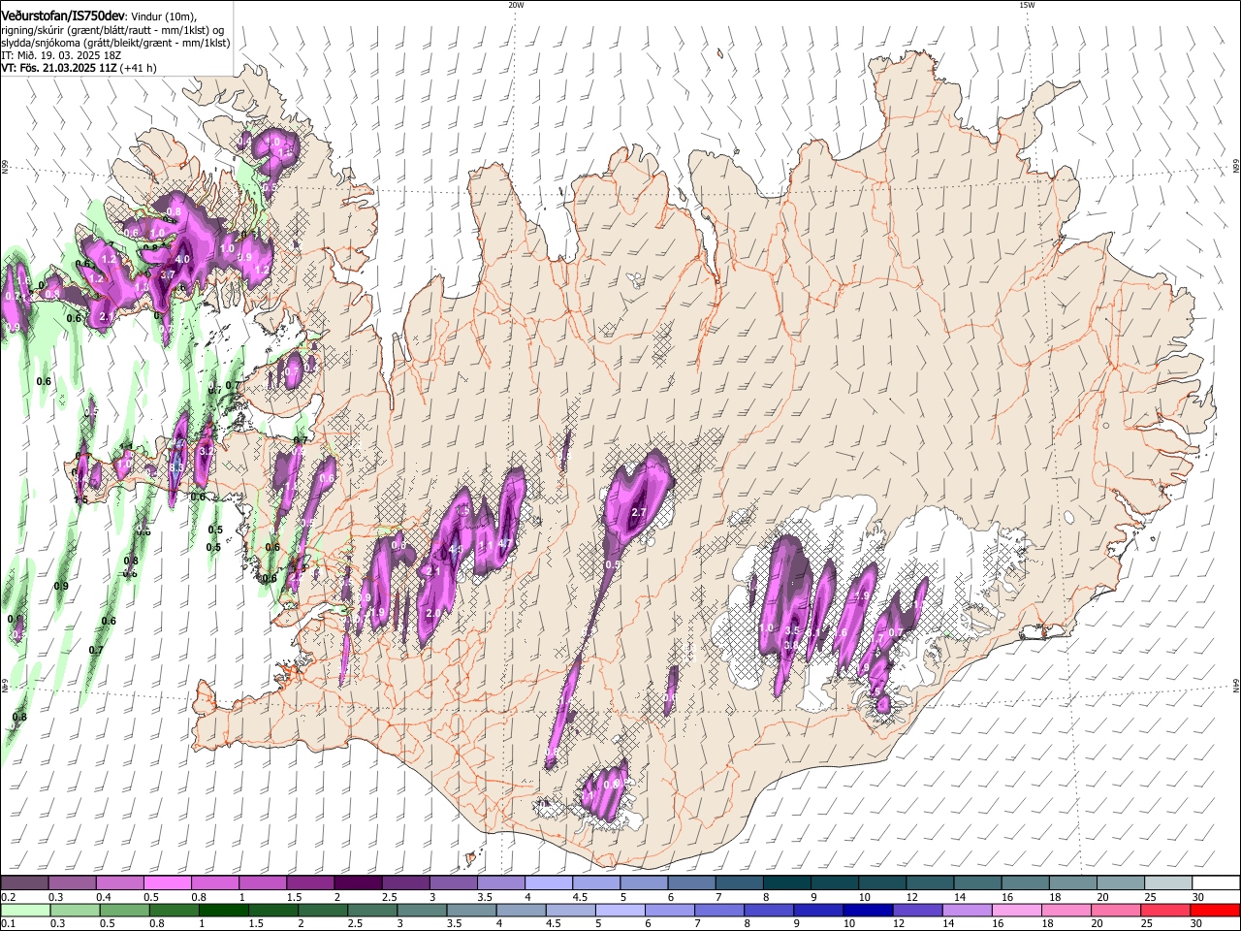Image resolution: width=1241 pixels, height=931 pixels.
Task: Select the dark teal snow swatch between 8 and 9
Action: point(787,883)
